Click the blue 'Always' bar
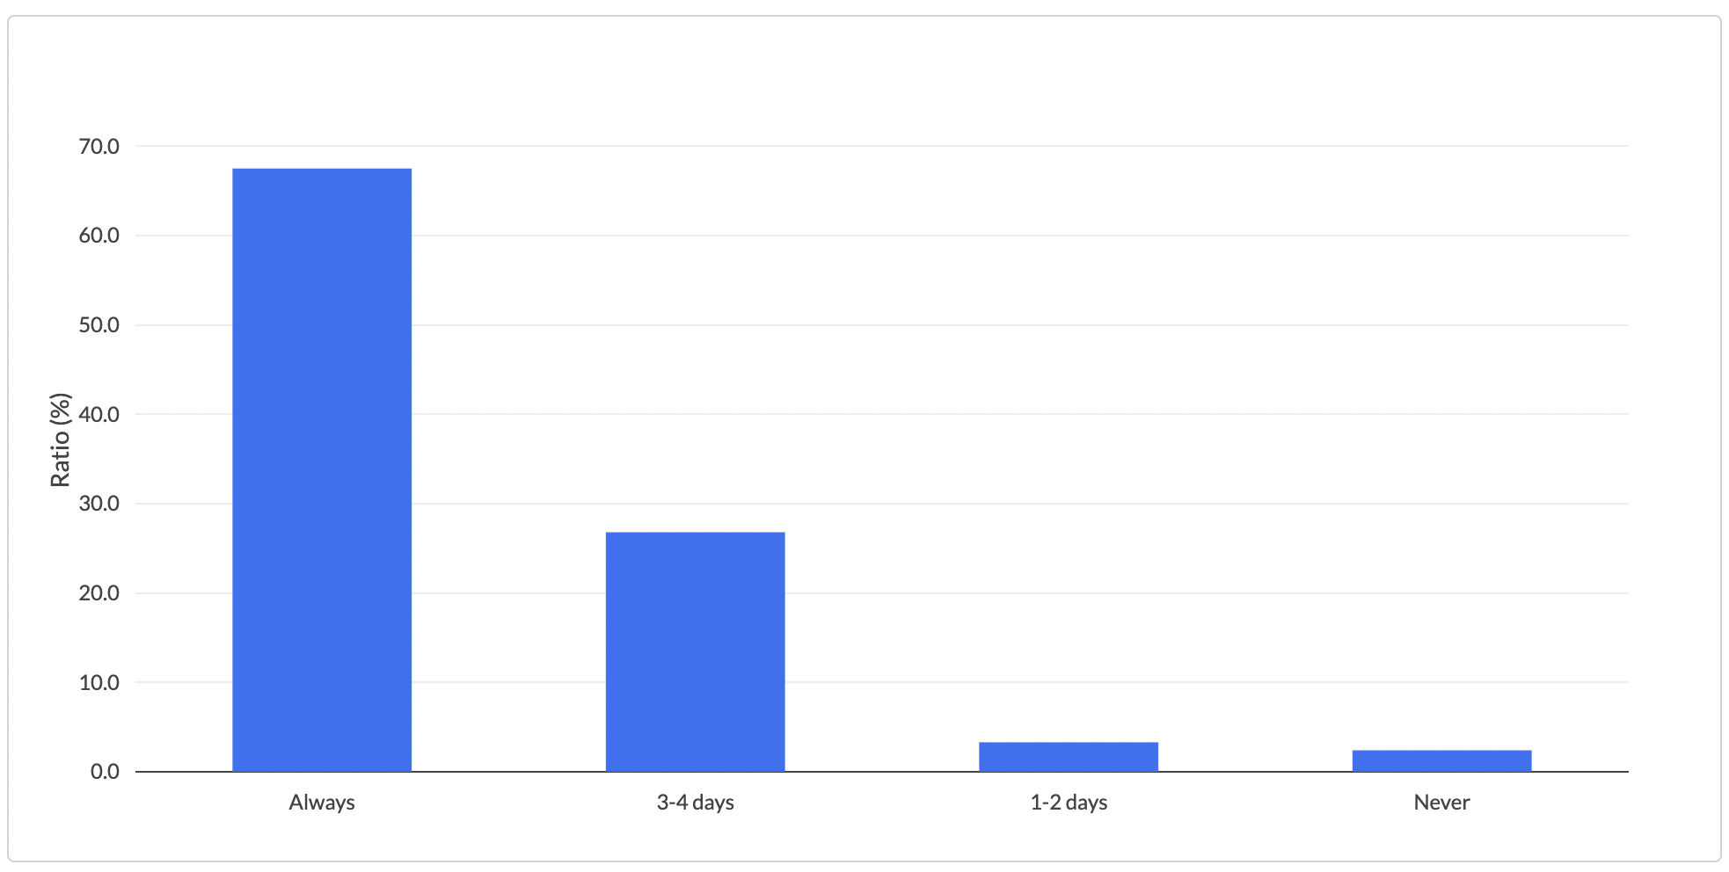The height and width of the screenshot is (872, 1729). [322, 469]
